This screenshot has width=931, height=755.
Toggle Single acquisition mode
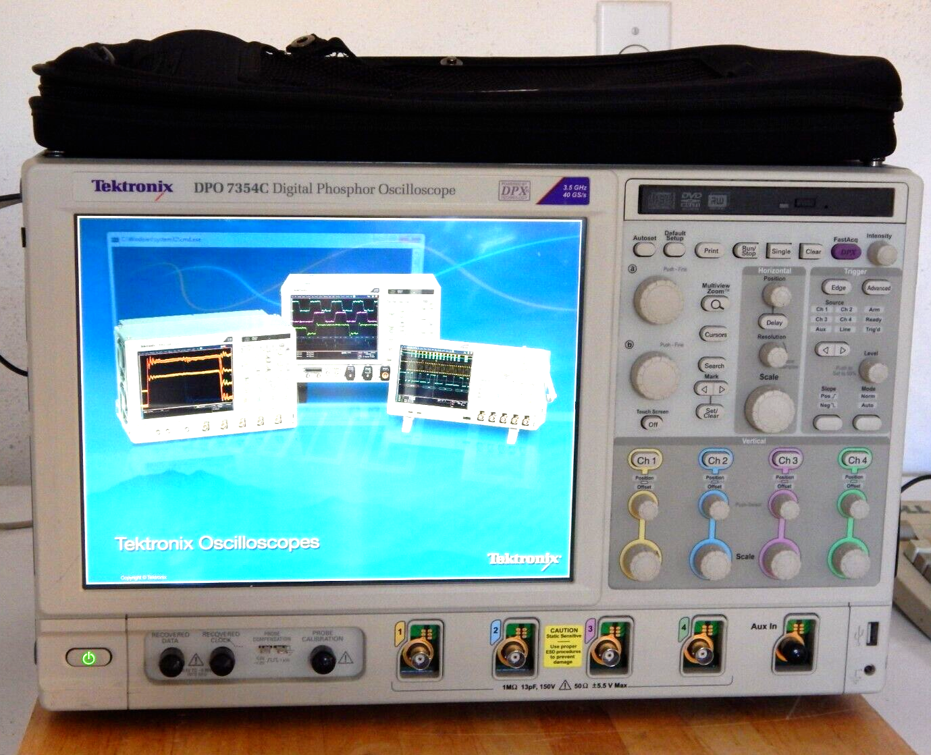[780, 251]
